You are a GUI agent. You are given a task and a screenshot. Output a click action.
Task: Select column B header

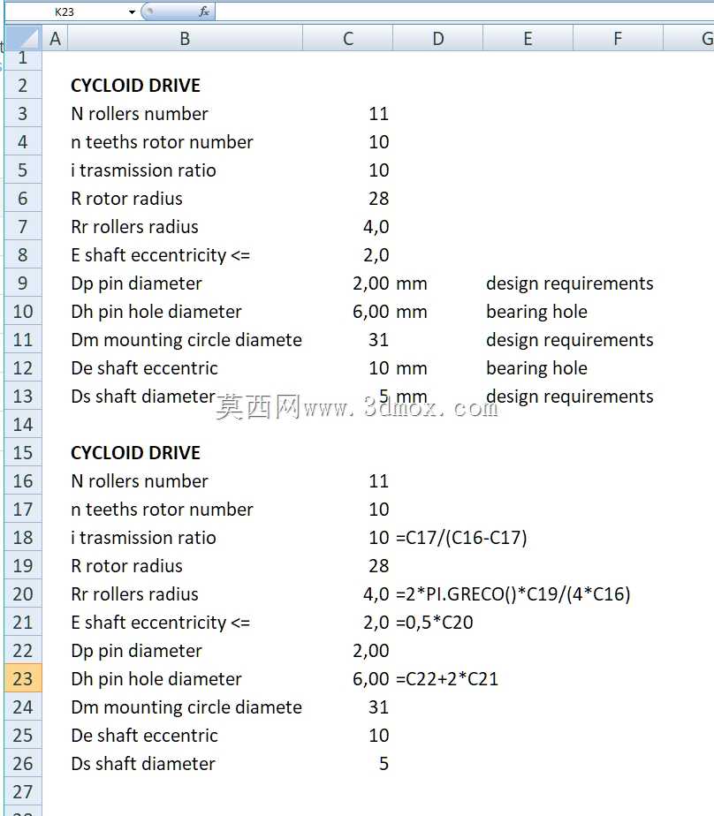coord(185,39)
